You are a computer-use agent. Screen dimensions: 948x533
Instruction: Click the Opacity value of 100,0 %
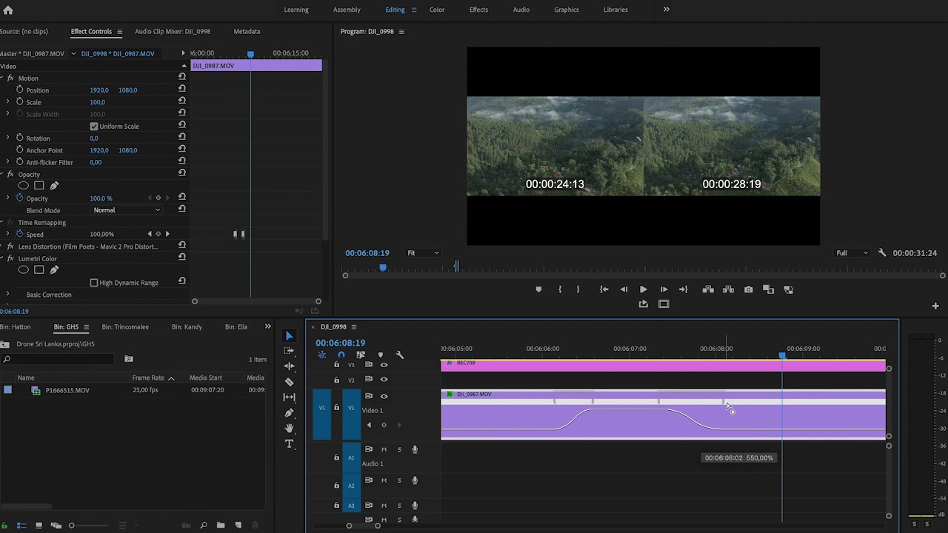click(101, 198)
